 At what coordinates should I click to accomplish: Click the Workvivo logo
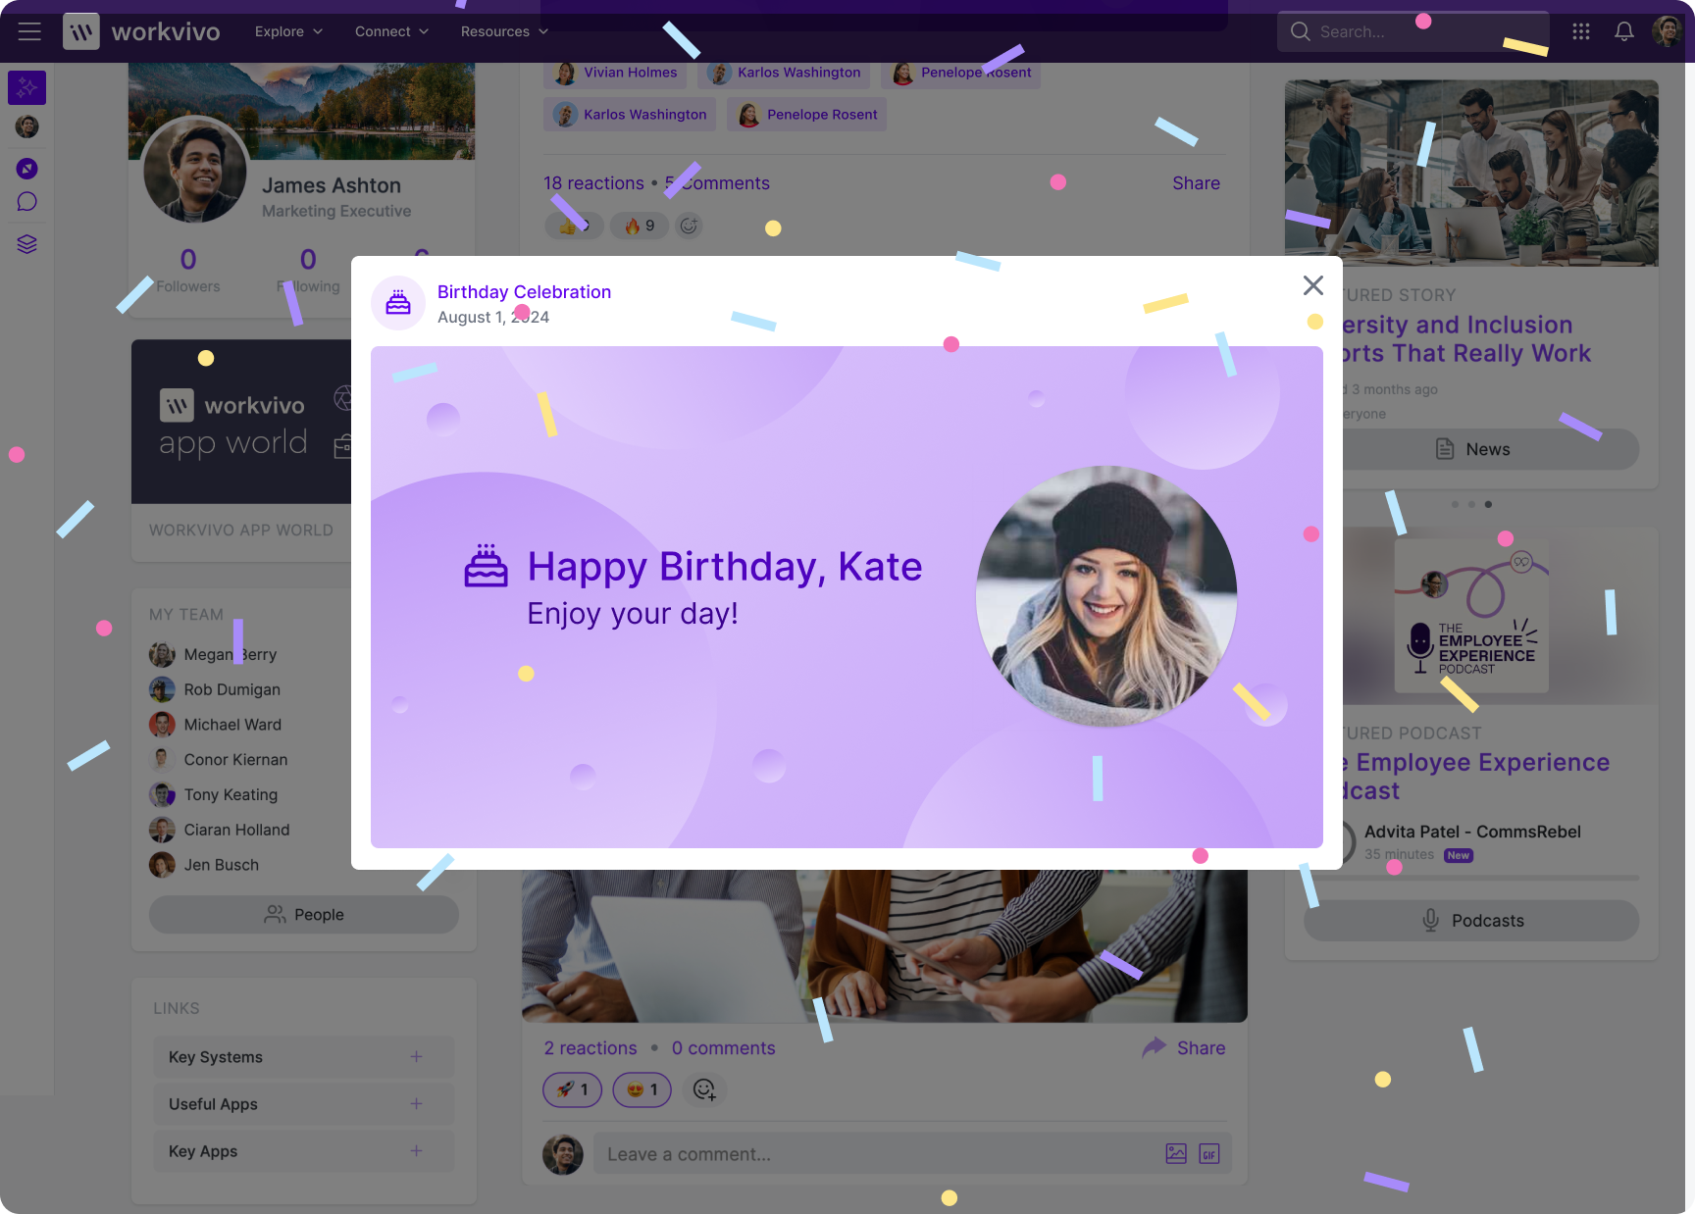[141, 31]
